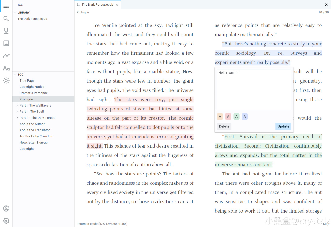Choose the orange highlight color
The image size is (331, 227).
pos(220,117)
